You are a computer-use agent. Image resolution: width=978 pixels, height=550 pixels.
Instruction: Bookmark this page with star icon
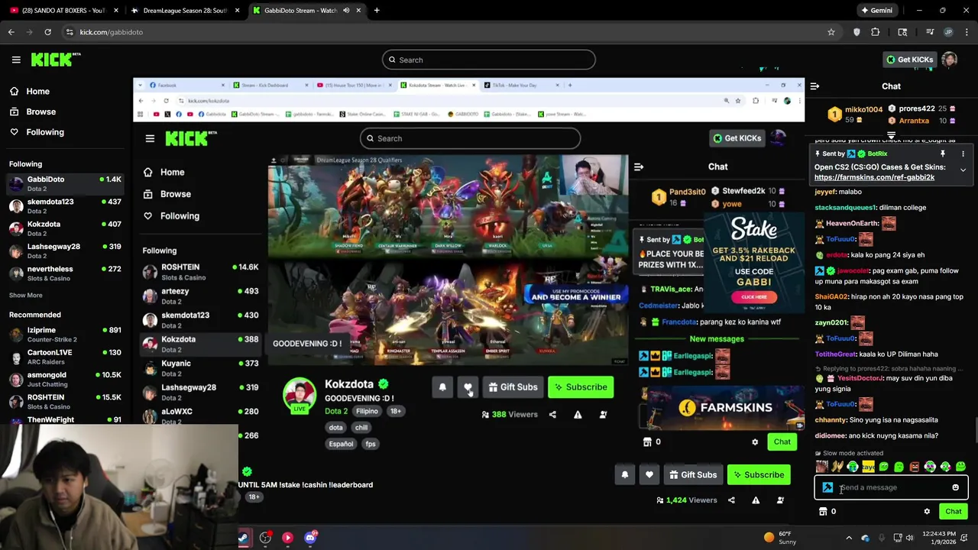(x=831, y=32)
